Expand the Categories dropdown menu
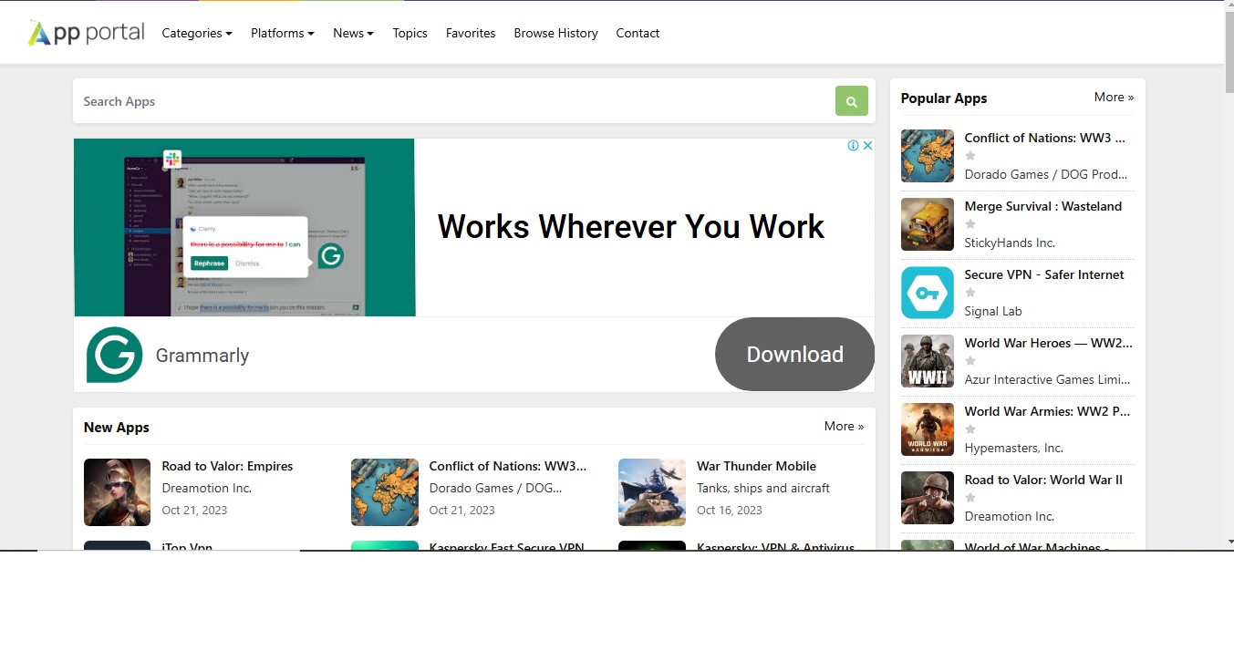Image resolution: width=1234 pixels, height=651 pixels. pos(197,33)
